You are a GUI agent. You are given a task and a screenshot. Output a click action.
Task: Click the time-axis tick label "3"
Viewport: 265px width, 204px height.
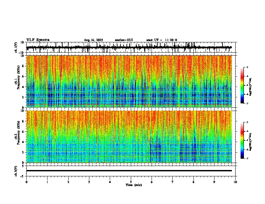[x=89, y=182]
